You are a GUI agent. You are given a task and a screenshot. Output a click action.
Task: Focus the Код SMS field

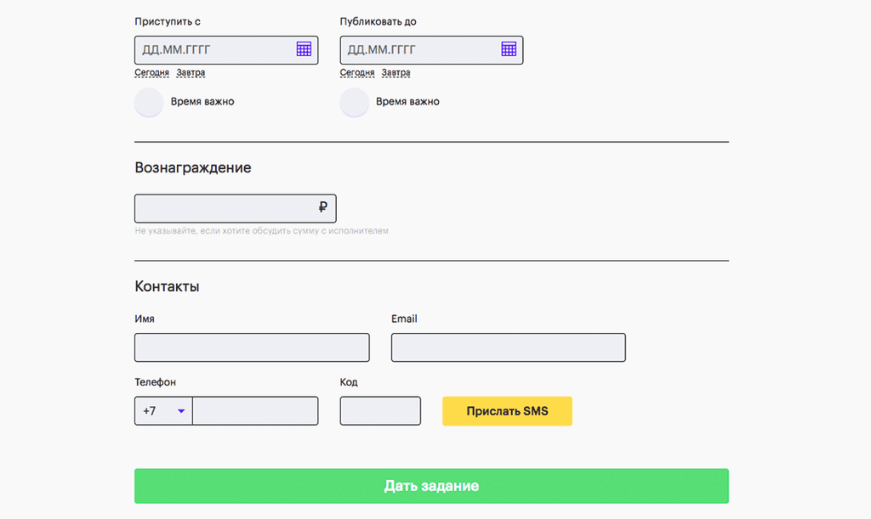[380, 411]
